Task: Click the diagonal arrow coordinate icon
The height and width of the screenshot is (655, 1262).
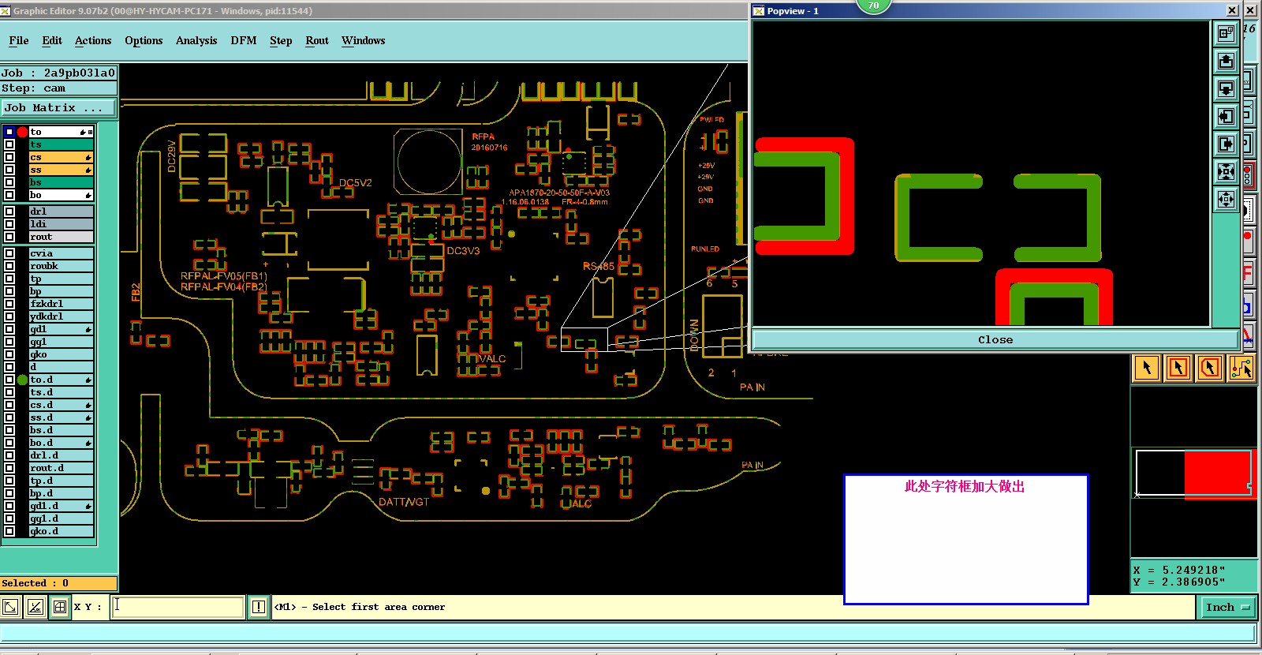Action: click(x=10, y=607)
